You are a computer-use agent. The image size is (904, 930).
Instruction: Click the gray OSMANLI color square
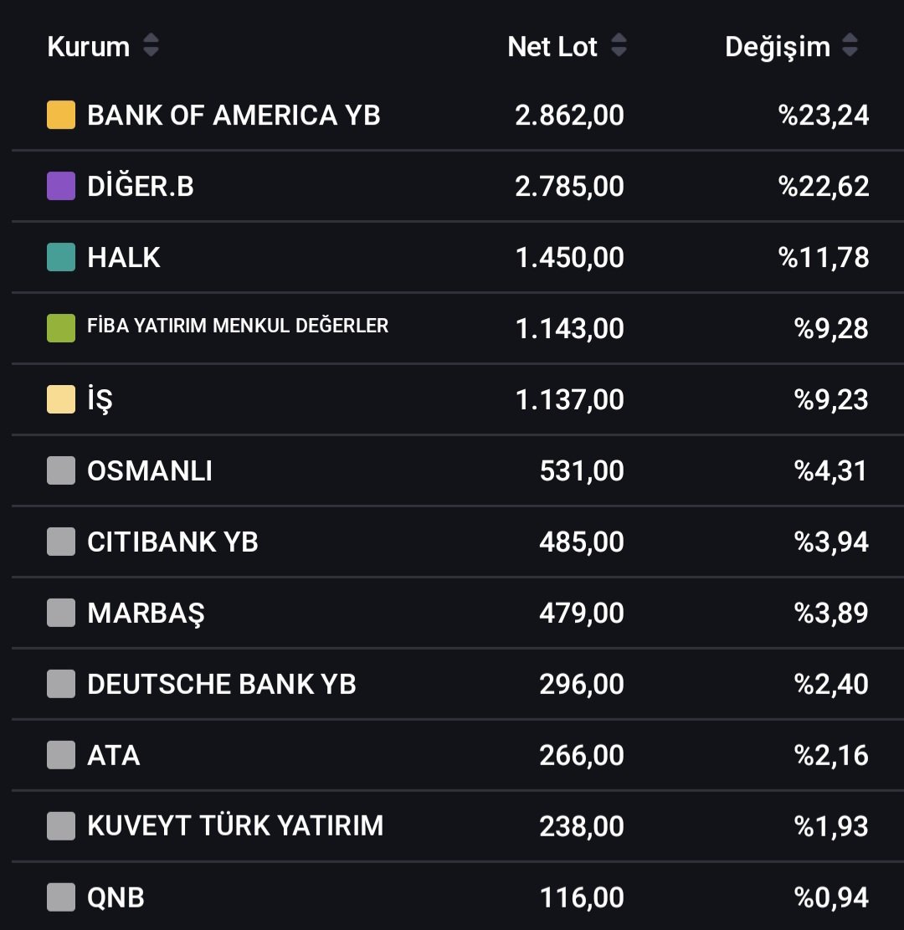(x=61, y=471)
